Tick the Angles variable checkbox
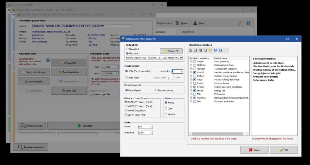The height and width of the screenshot is (165, 310). click(194, 62)
